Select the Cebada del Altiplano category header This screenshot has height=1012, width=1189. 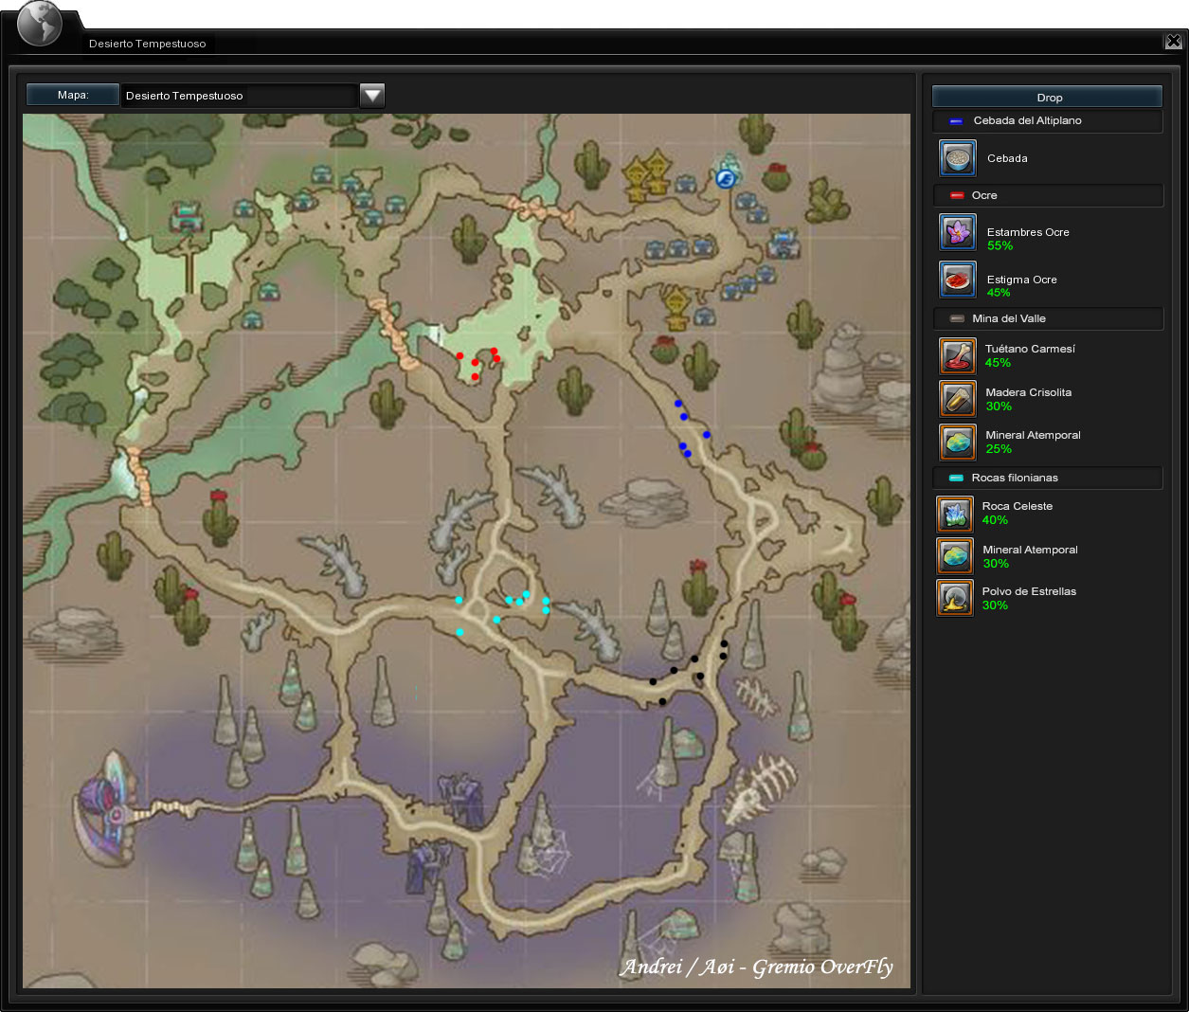(1048, 121)
